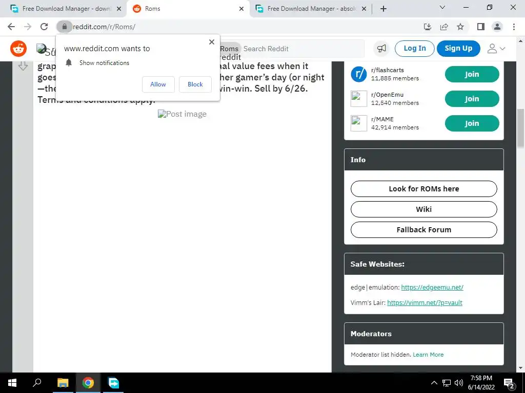Click the Reddit advertise megaphone icon
The image size is (525, 393).
coord(381,49)
